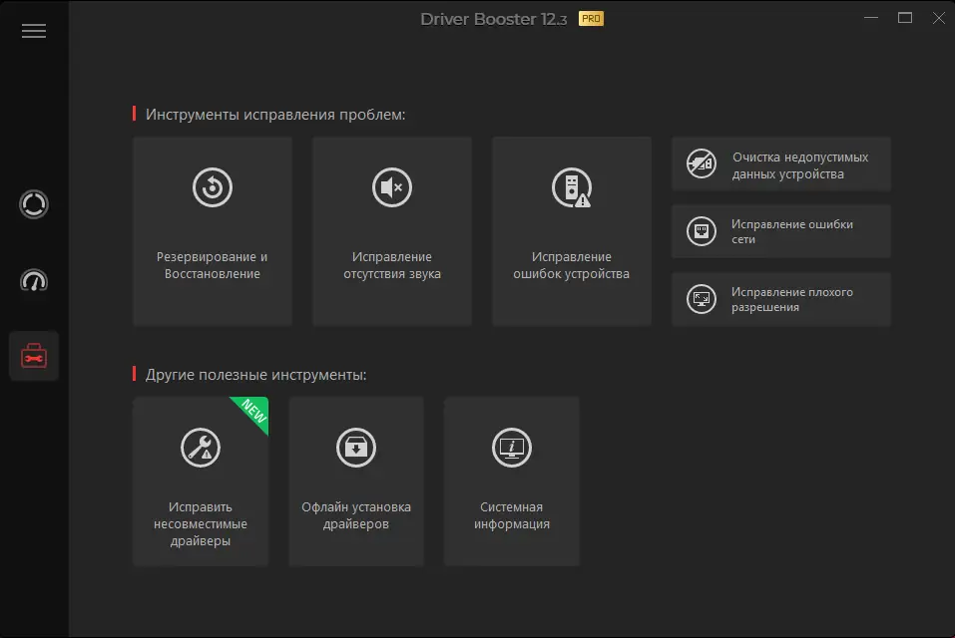This screenshot has height=638, width=955.
Task: Open Исправить несовместимые драйверы tool
Action: pos(200,481)
